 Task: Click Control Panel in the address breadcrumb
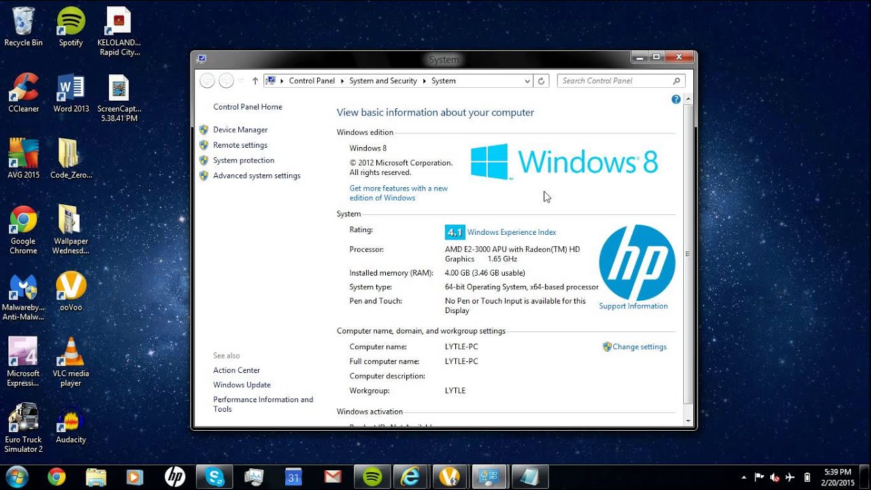tap(312, 81)
